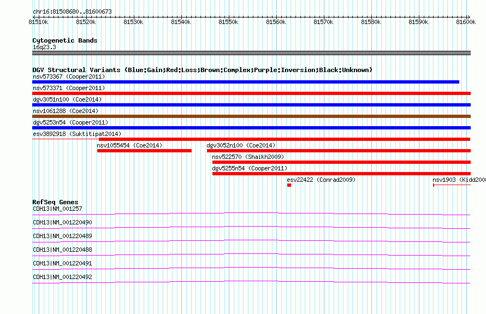Click the blue dgv3051n100 gain bar

click(x=251, y=105)
